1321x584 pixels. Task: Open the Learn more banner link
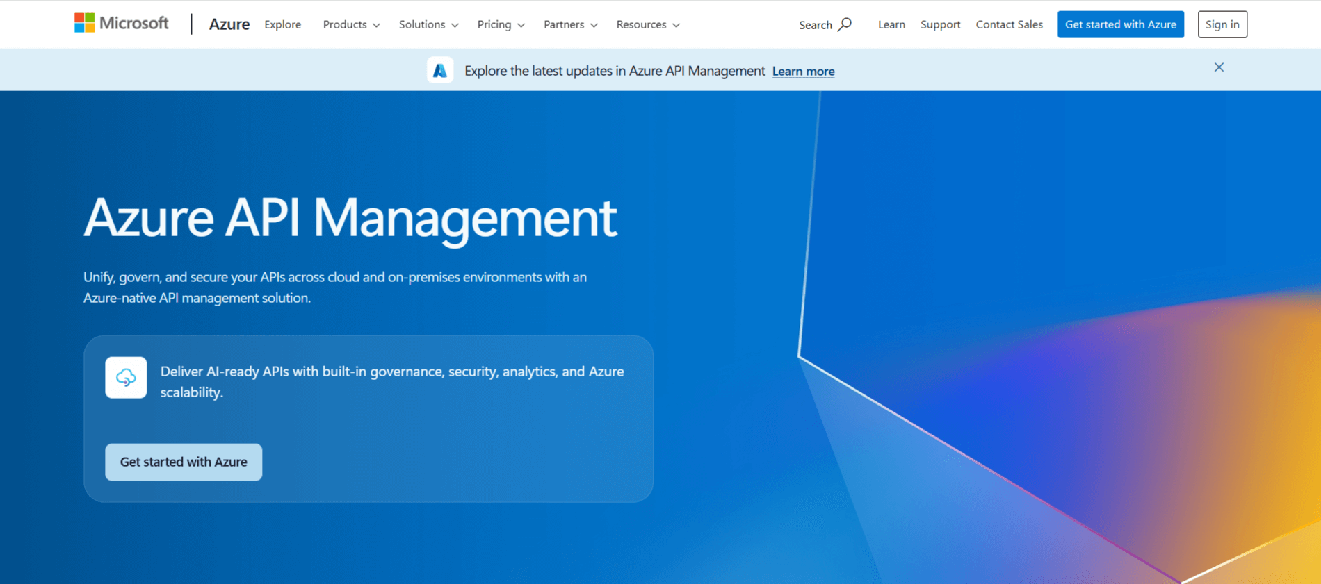tap(803, 71)
